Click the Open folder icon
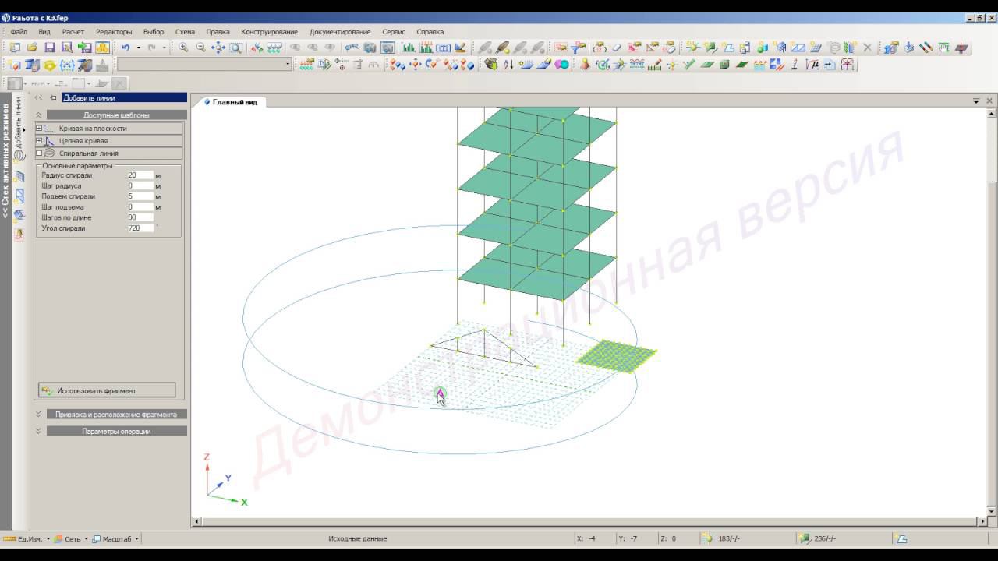Screen dimensions: 998x561 (x=32, y=48)
